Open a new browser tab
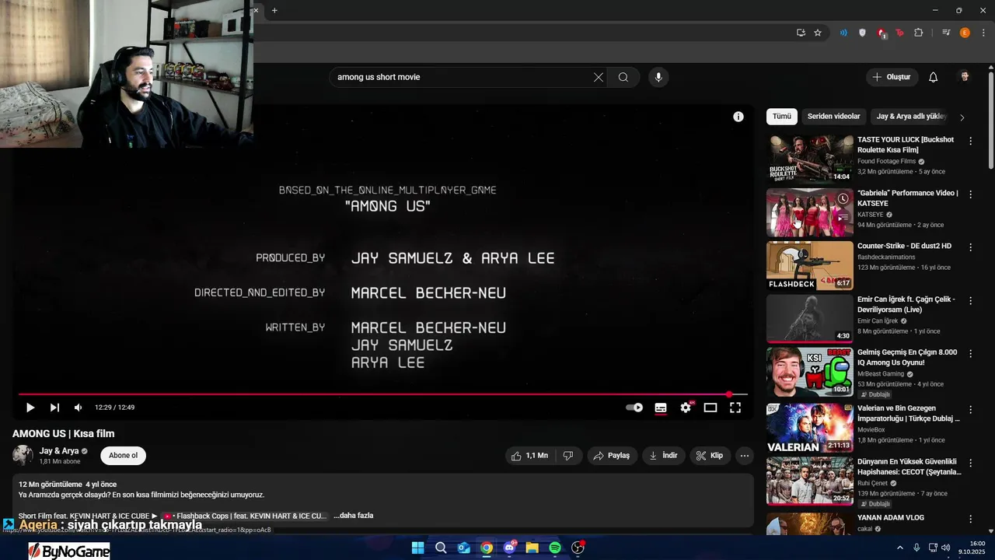 274,10
